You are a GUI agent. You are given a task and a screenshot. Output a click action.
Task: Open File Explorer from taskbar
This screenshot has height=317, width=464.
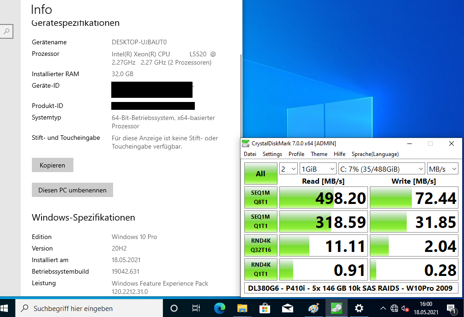pyautogui.click(x=242, y=308)
